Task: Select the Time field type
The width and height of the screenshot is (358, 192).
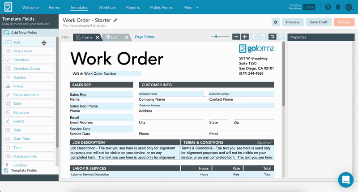Action: (x=29, y=148)
